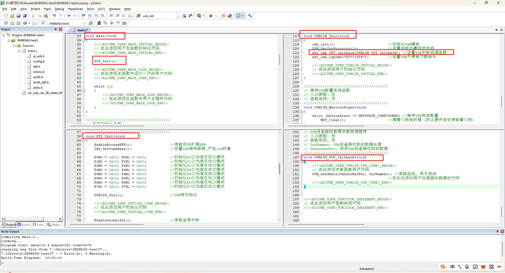Fold SYS_Init body at line 59
505x273 pixels.
click(84, 140)
